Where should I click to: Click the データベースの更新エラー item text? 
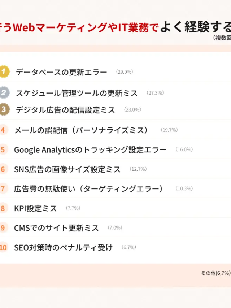point(61,72)
